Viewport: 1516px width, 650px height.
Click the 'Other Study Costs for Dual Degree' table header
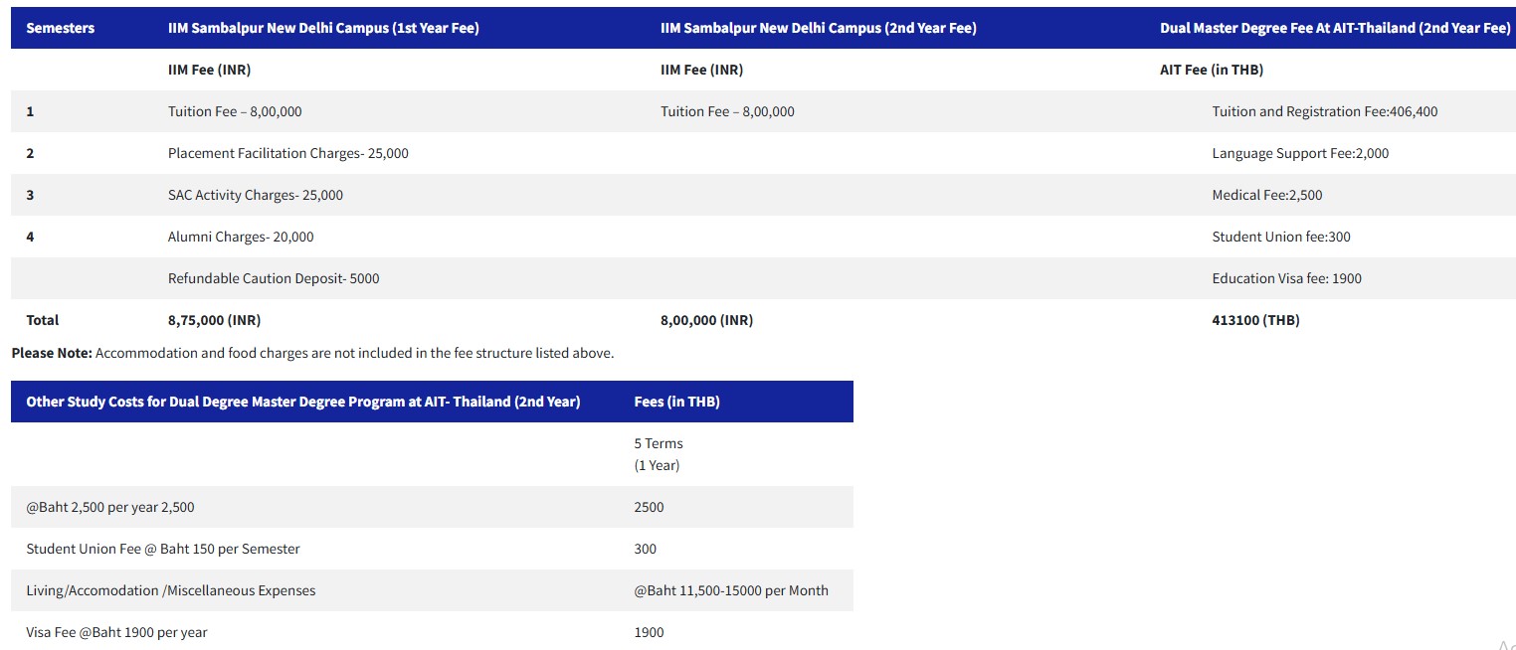coord(303,402)
